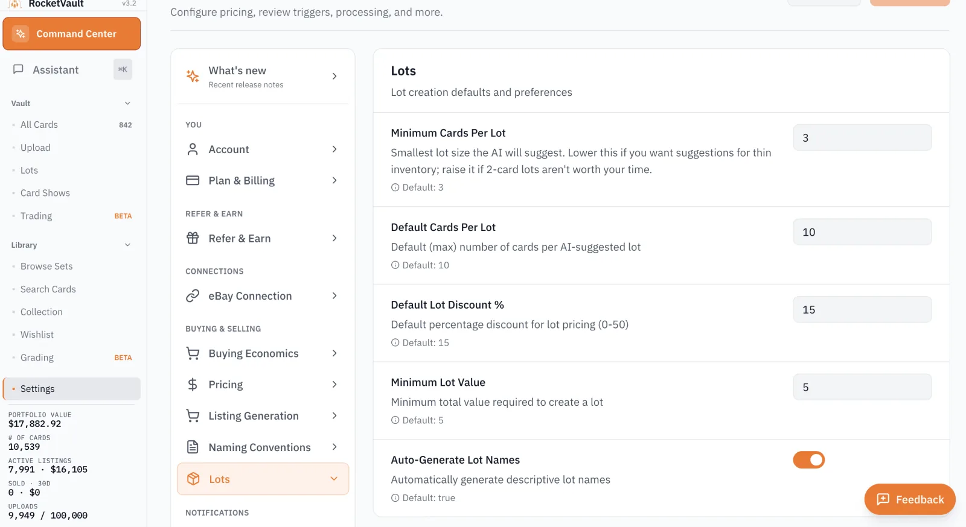Image resolution: width=966 pixels, height=527 pixels.
Task: Click the active listings value 7,991 · $16,105
Action: click(x=48, y=470)
